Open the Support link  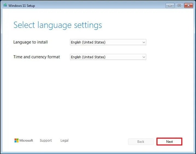pos(46,141)
